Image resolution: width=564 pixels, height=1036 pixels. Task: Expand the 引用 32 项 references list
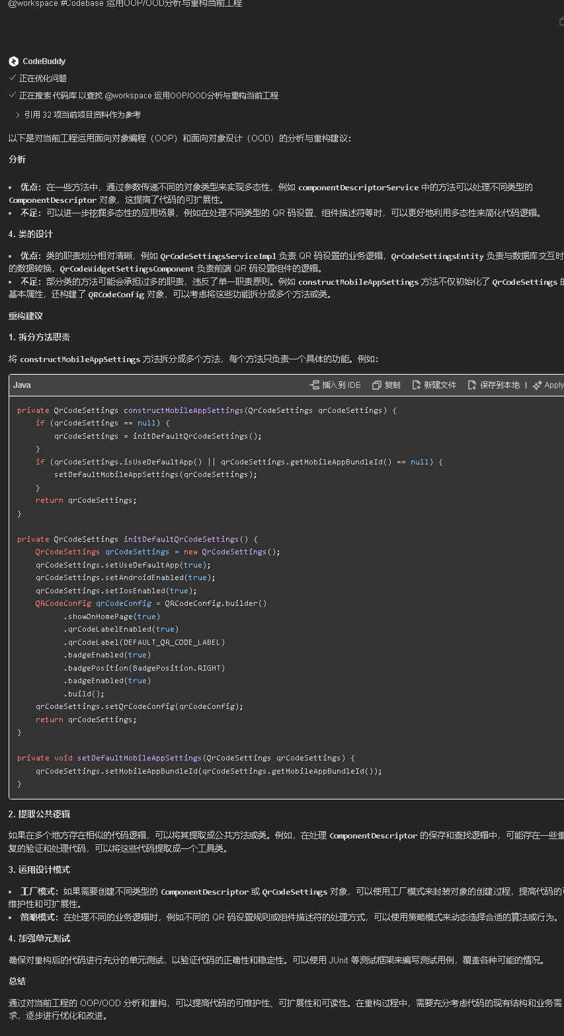click(18, 115)
